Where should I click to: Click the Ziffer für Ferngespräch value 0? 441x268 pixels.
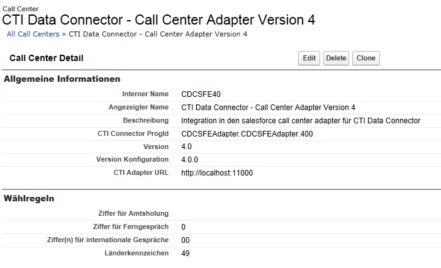[183, 227]
